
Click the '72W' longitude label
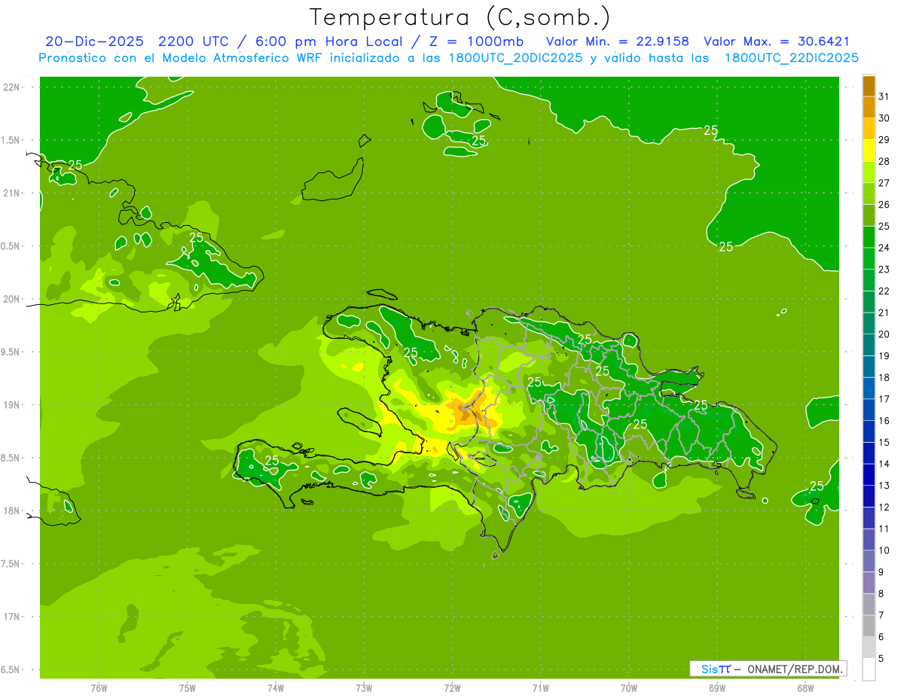(x=452, y=688)
